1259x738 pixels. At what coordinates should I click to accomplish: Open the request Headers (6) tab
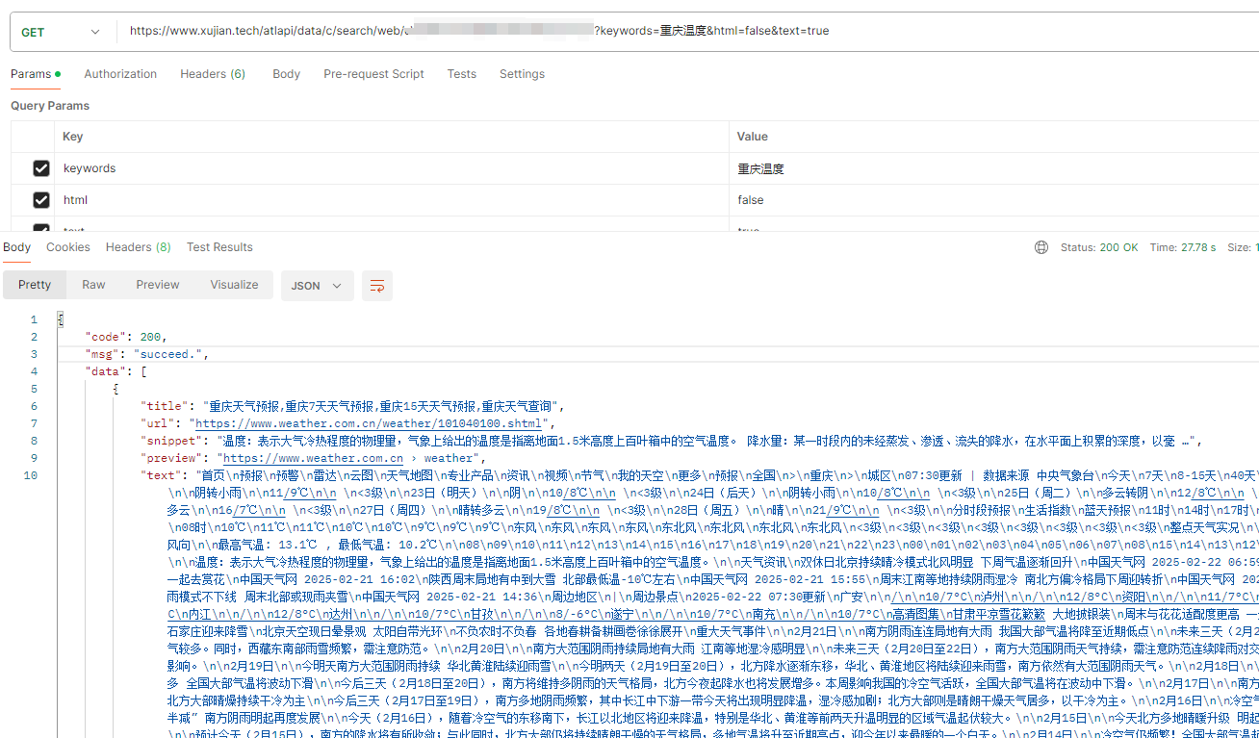click(x=213, y=74)
